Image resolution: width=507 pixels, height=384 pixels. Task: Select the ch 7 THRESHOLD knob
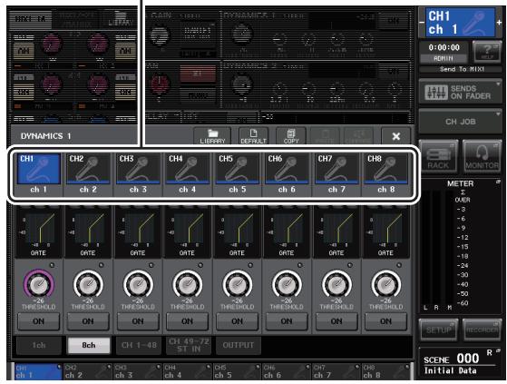pos(336,285)
